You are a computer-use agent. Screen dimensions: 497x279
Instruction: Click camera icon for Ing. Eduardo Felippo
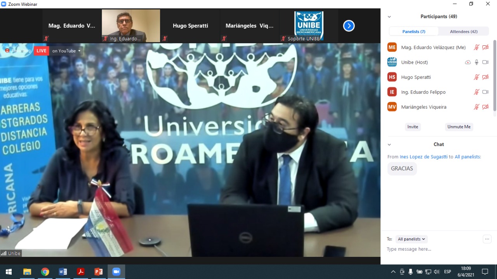coord(485,92)
